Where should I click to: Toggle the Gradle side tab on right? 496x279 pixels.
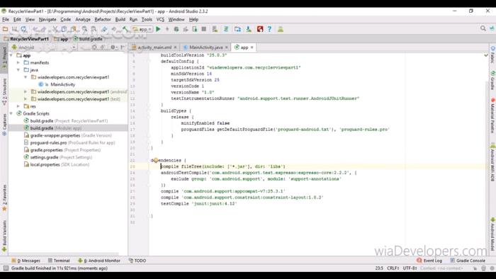[x=492, y=81]
